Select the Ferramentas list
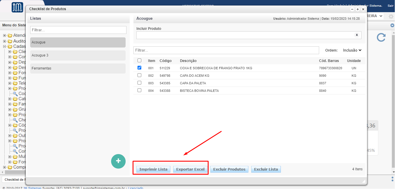The image size is (396, 190). pyautogui.click(x=78, y=68)
